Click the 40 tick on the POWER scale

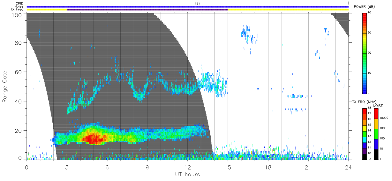369,12
